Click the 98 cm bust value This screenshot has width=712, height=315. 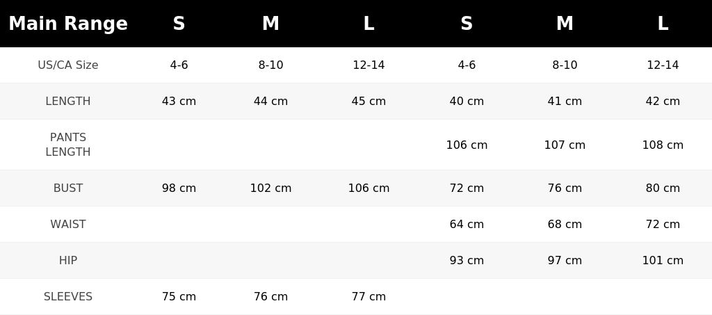tap(179, 188)
